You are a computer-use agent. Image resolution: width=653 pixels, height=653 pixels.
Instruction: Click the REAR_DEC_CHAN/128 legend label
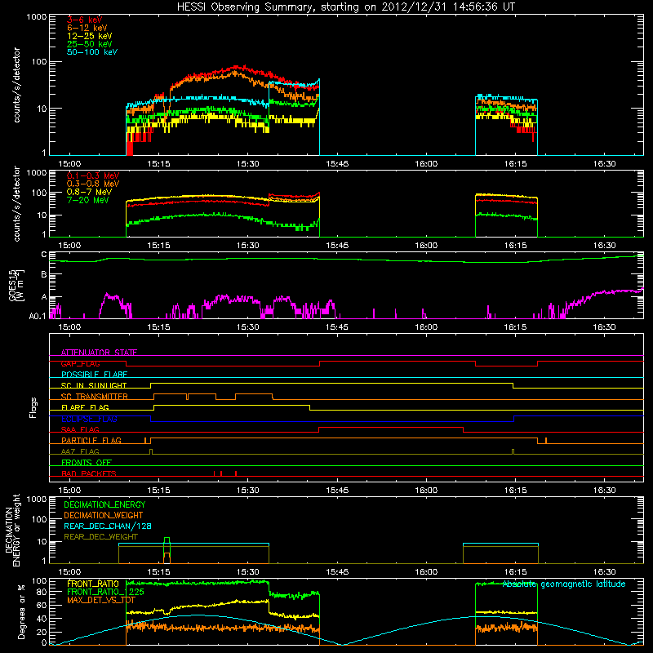[108, 526]
